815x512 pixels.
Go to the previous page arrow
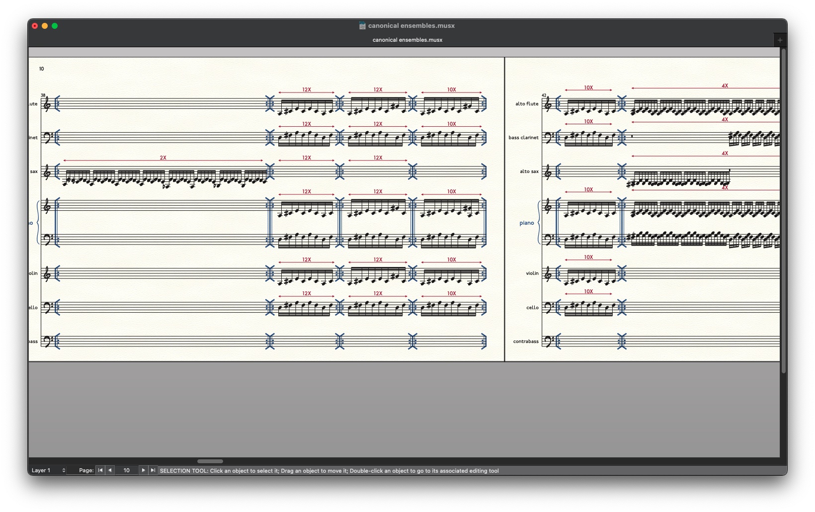(x=110, y=470)
